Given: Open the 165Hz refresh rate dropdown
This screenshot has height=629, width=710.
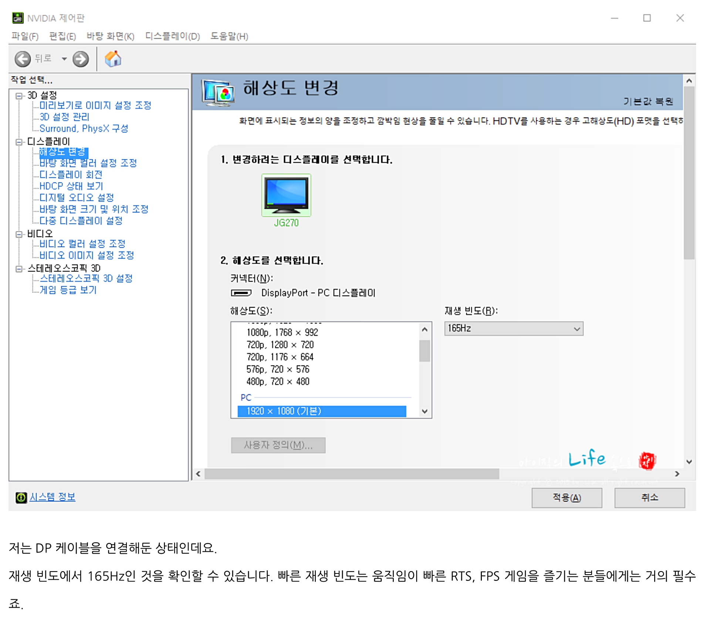Looking at the screenshot, I should [513, 329].
